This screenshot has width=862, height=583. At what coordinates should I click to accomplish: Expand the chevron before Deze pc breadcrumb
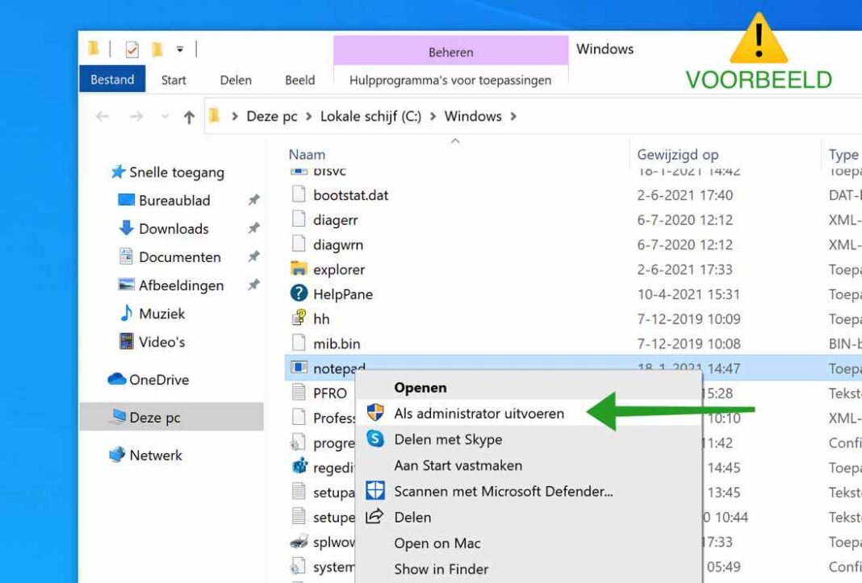click(235, 116)
